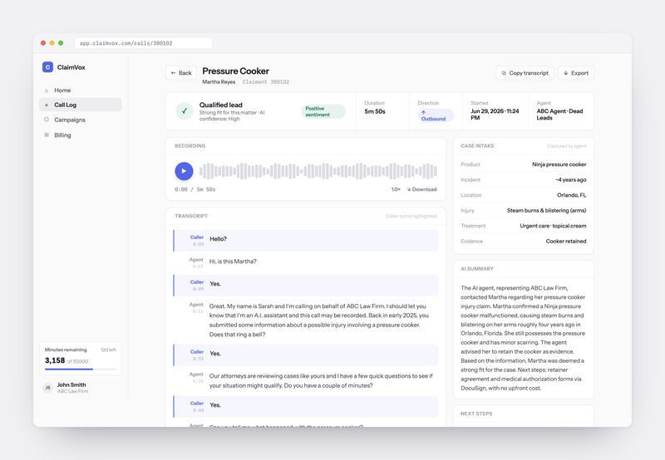Click "Steam burns & blistering (arms)" injury value

pos(546,211)
